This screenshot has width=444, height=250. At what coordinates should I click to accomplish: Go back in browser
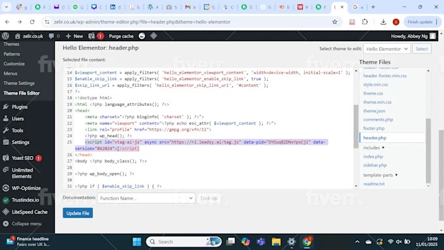7,22
